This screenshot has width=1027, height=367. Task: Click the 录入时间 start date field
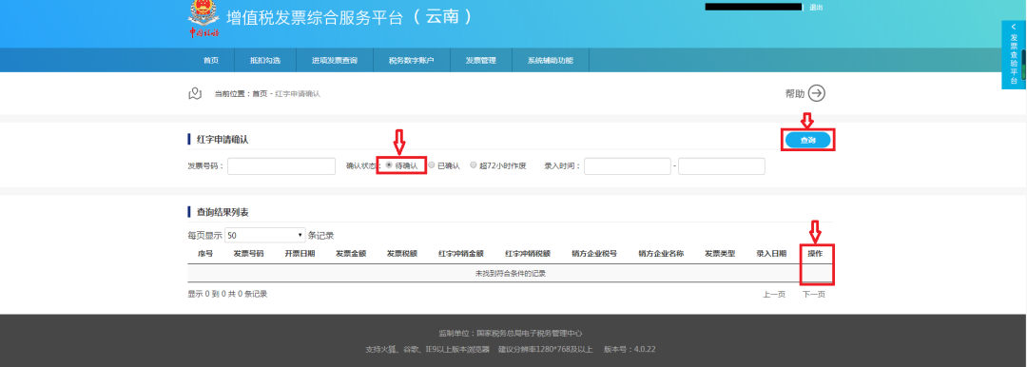(x=628, y=166)
